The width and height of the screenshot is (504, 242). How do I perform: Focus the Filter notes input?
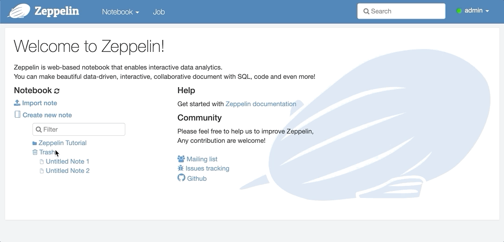point(79,129)
